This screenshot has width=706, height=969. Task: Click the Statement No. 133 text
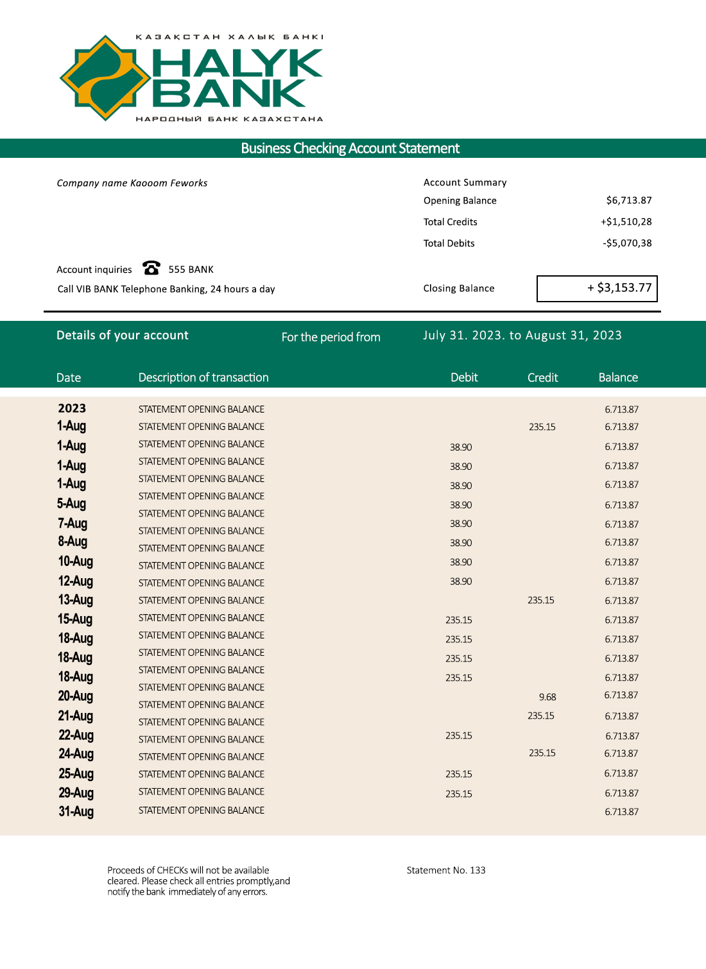click(x=446, y=870)
